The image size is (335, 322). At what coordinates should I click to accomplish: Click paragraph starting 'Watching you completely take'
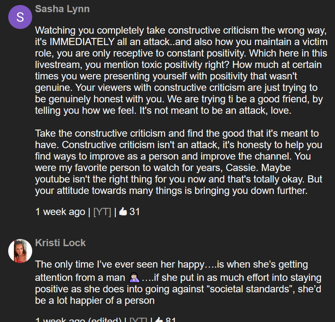181,70
